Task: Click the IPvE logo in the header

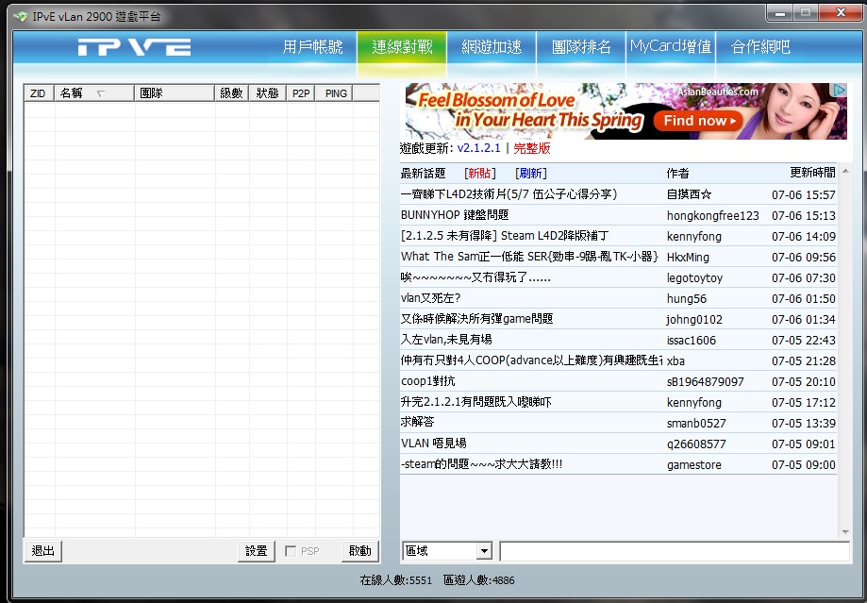Action: pos(134,47)
